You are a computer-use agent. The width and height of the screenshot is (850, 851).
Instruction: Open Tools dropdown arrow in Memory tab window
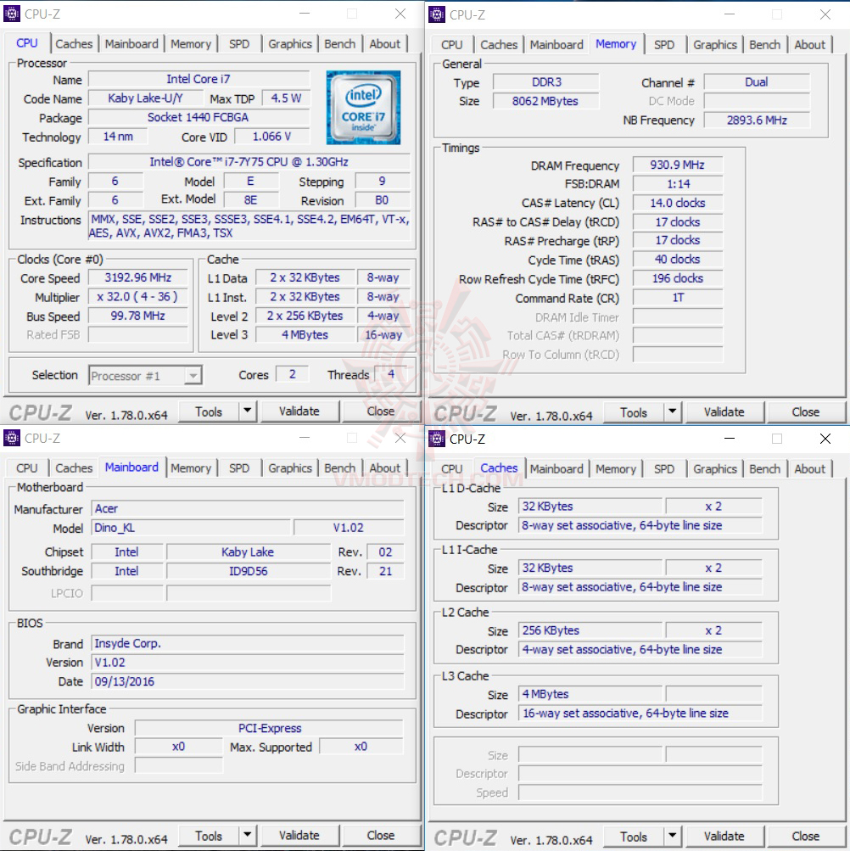(673, 412)
